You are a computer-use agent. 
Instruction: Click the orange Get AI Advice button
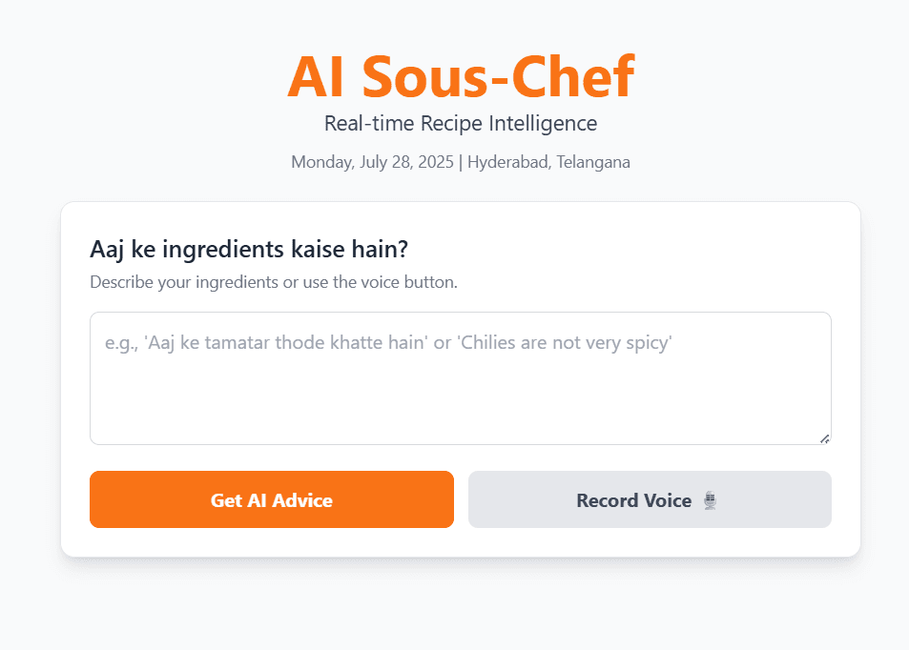[271, 499]
